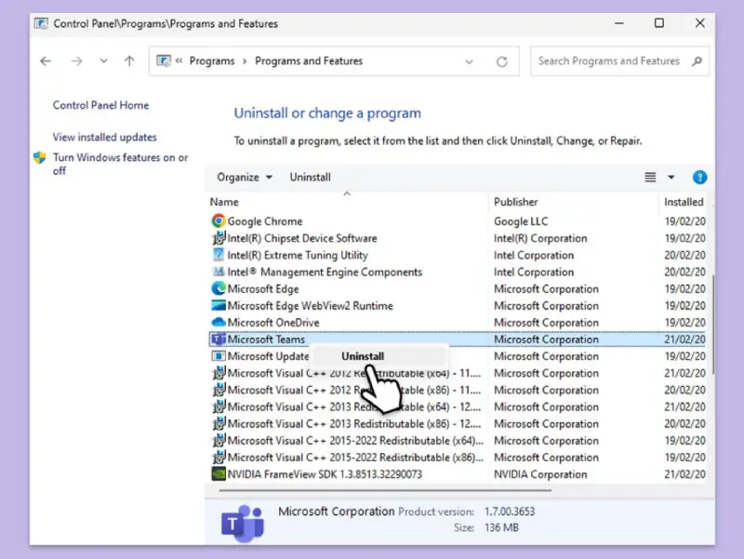The image size is (744, 559).
Task: Click NVIDIA FrameView SDK 1.3.8513.32290073 name
Action: click(x=325, y=474)
